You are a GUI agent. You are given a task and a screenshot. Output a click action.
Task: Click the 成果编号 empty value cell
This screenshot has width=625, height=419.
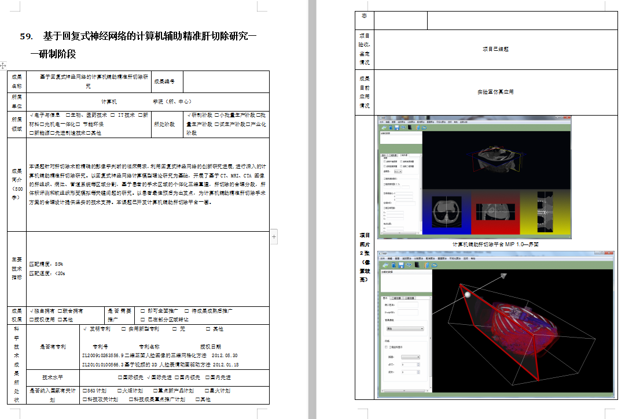click(x=226, y=81)
